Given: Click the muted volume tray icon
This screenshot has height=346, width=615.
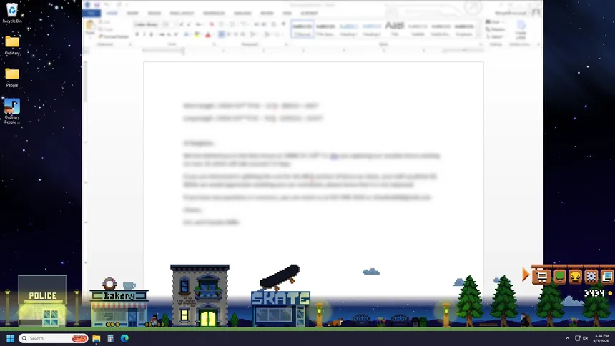Looking at the screenshot, I should pyautogui.click(x=585, y=338).
